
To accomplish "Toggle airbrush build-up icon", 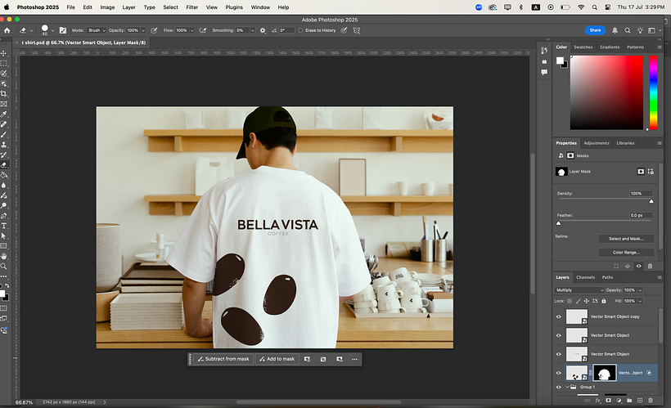I will (x=203, y=30).
